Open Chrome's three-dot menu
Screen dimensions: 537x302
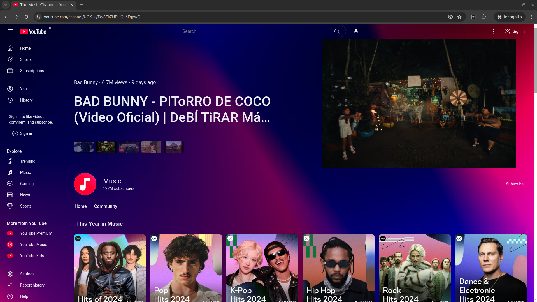pyautogui.click(x=531, y=17)
